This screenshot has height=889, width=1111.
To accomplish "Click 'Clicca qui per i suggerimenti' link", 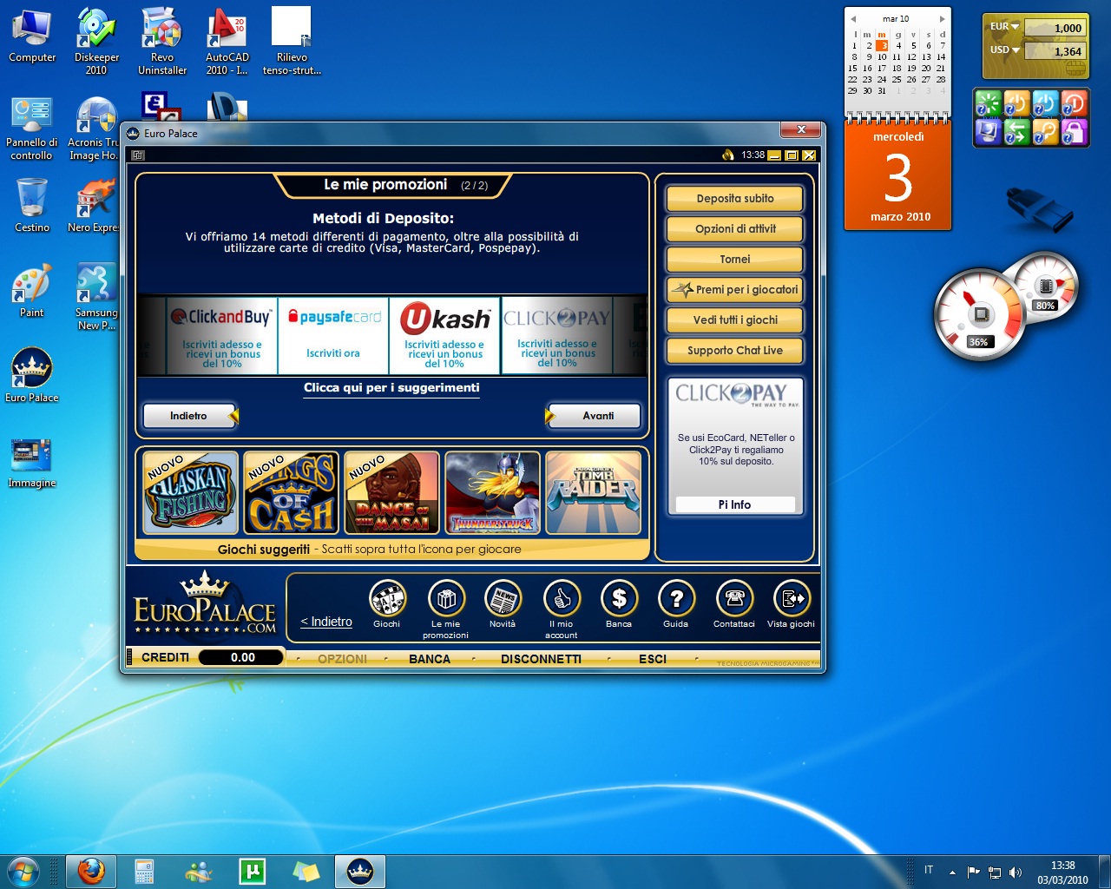I will pos(391,388).
